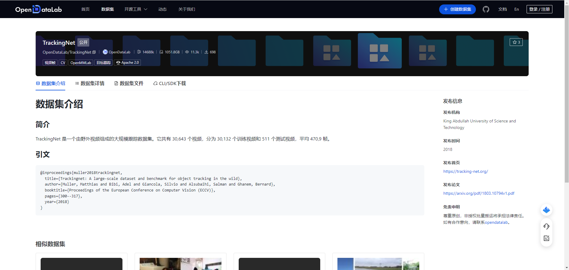Image resolution: width=569 pixels, height=270 pixels.
Task: Click the TrackingNet dataset title
Action: (59, 43)
